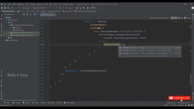Open the Structure side tab

point(1,73)
